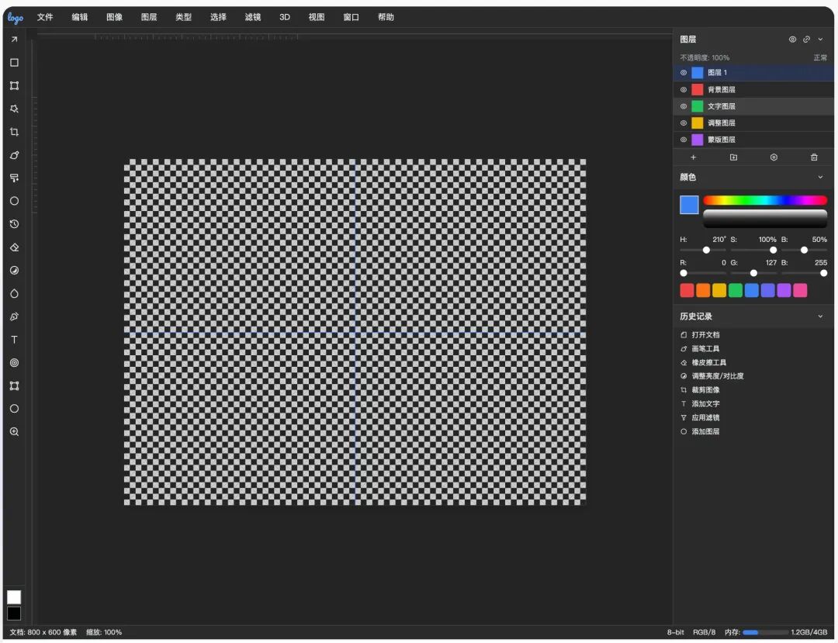Activate the Zoom magnifier tool

pyautogui.click(x=14, y=431)
